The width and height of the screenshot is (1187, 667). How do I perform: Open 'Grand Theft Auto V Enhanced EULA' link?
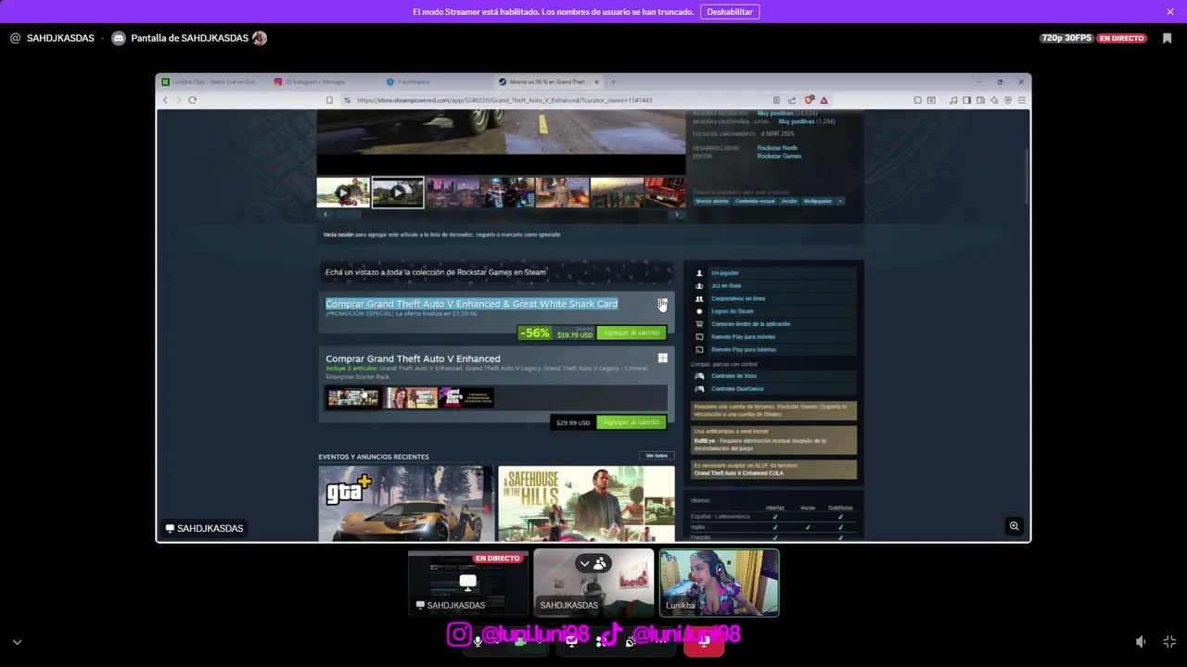(x=738, y=473)
